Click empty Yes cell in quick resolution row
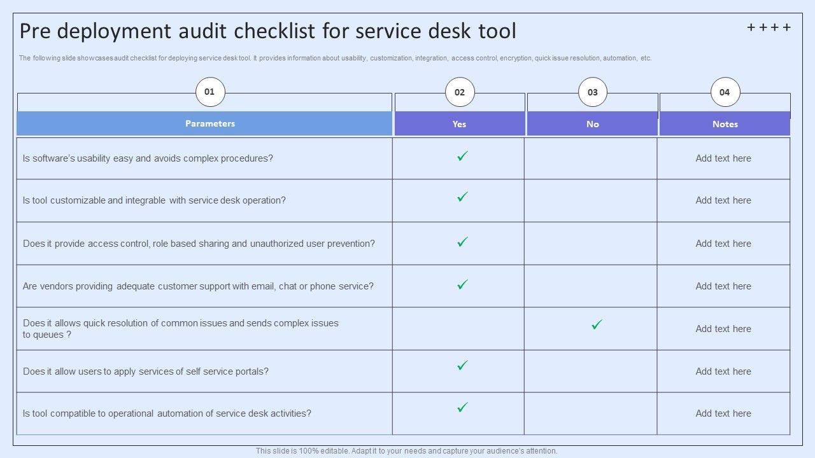Viewport: 815px width, 458px height. [x=458, y=329]
